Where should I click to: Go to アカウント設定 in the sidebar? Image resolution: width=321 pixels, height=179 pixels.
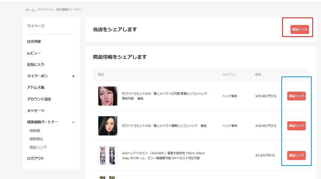coord(39,99)
